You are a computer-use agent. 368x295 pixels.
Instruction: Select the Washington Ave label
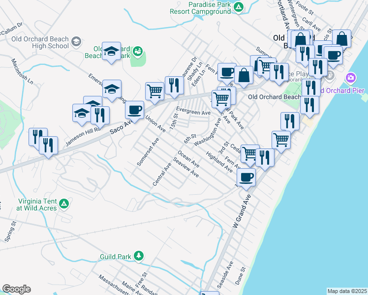pos(208,132)
